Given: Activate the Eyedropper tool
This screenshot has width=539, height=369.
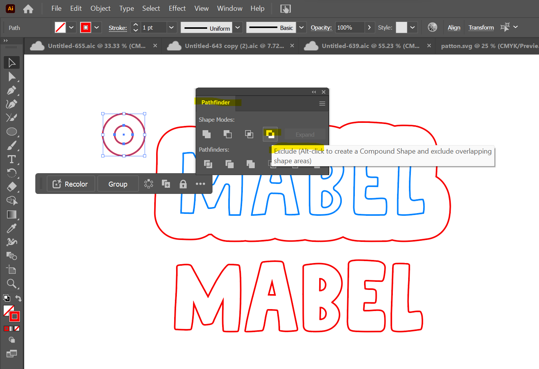Looking at the screenshot, I should click(x=12, y=228).
